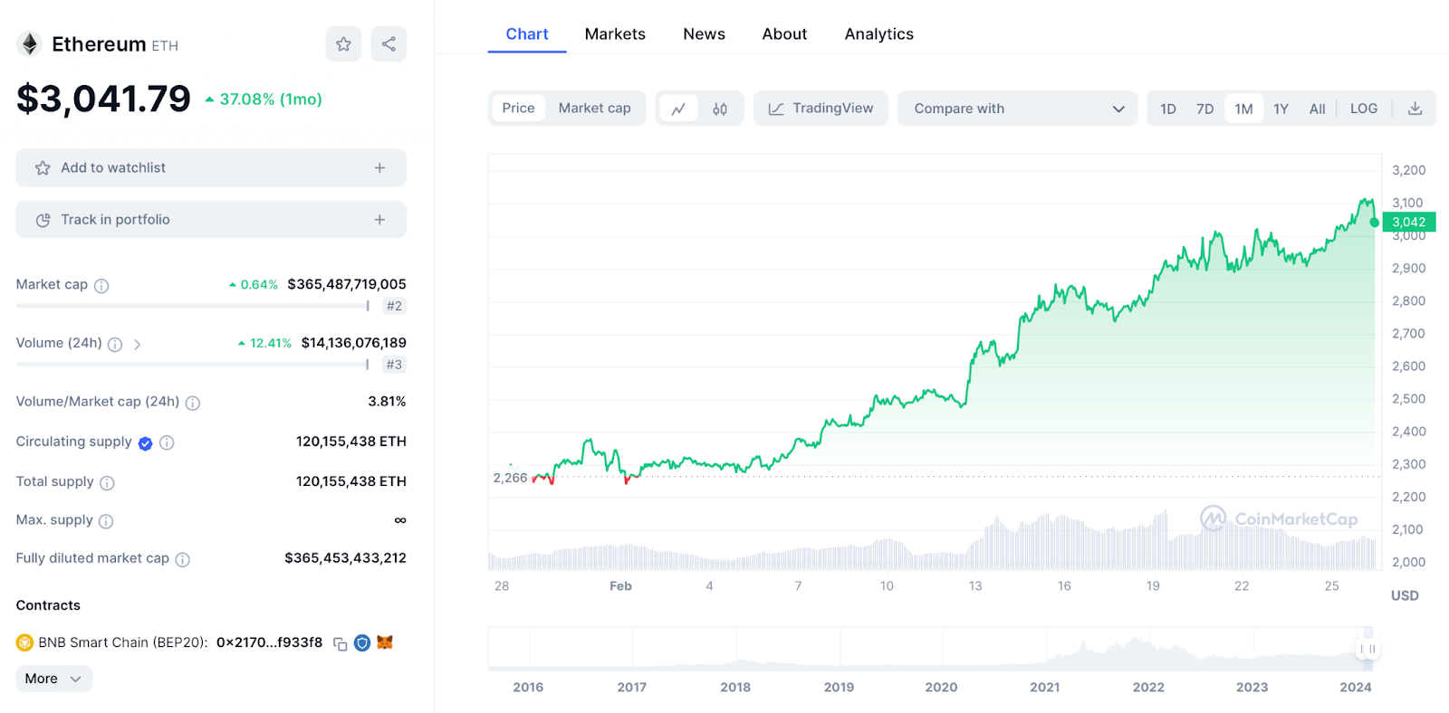Select the candlestick chart type icon
The width and height of the screenshot is (1449, 713).
(x=720, y=109)
